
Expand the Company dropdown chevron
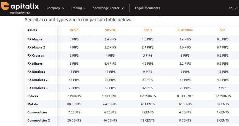coord(63,8)
